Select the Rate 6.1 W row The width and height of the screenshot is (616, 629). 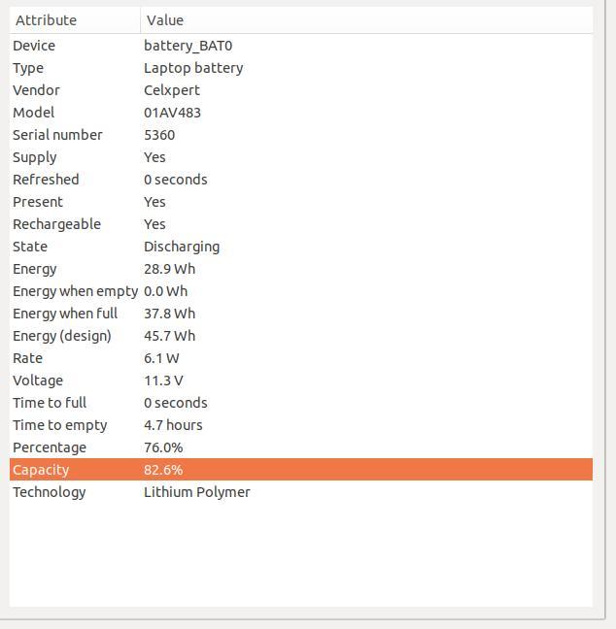pyautogui.click(x=301, y=358)
